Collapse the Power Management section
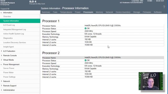Viewport: 168px width, 94px height. tap(1, 64)
